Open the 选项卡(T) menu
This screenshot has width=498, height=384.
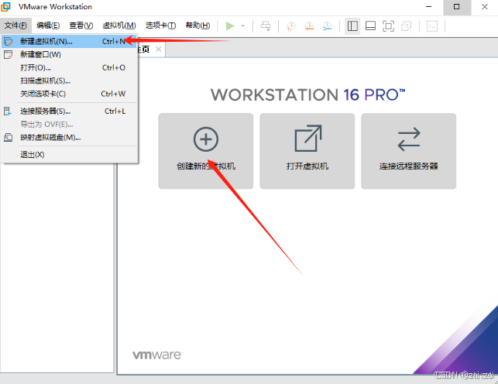[x=160, y=26]
